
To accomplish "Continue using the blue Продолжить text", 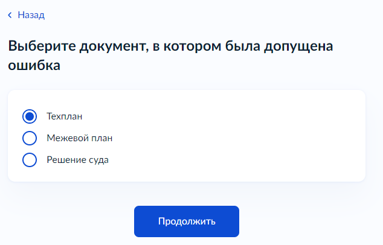I will point(187,221).
